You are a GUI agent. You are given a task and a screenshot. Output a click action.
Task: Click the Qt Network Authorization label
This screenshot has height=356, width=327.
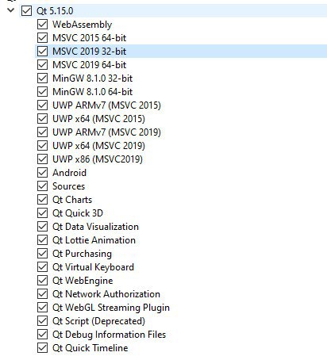coord(106,294)
